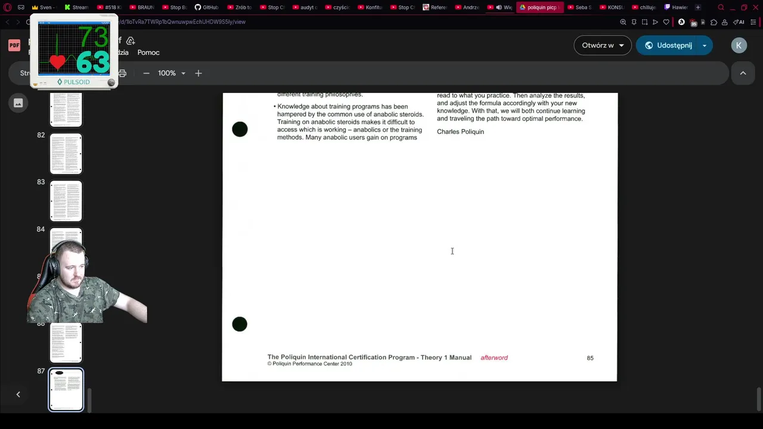Click the "Charles Poliquin" signature text
The width and height of the screenshot is (763, 429).
point(460,132)
